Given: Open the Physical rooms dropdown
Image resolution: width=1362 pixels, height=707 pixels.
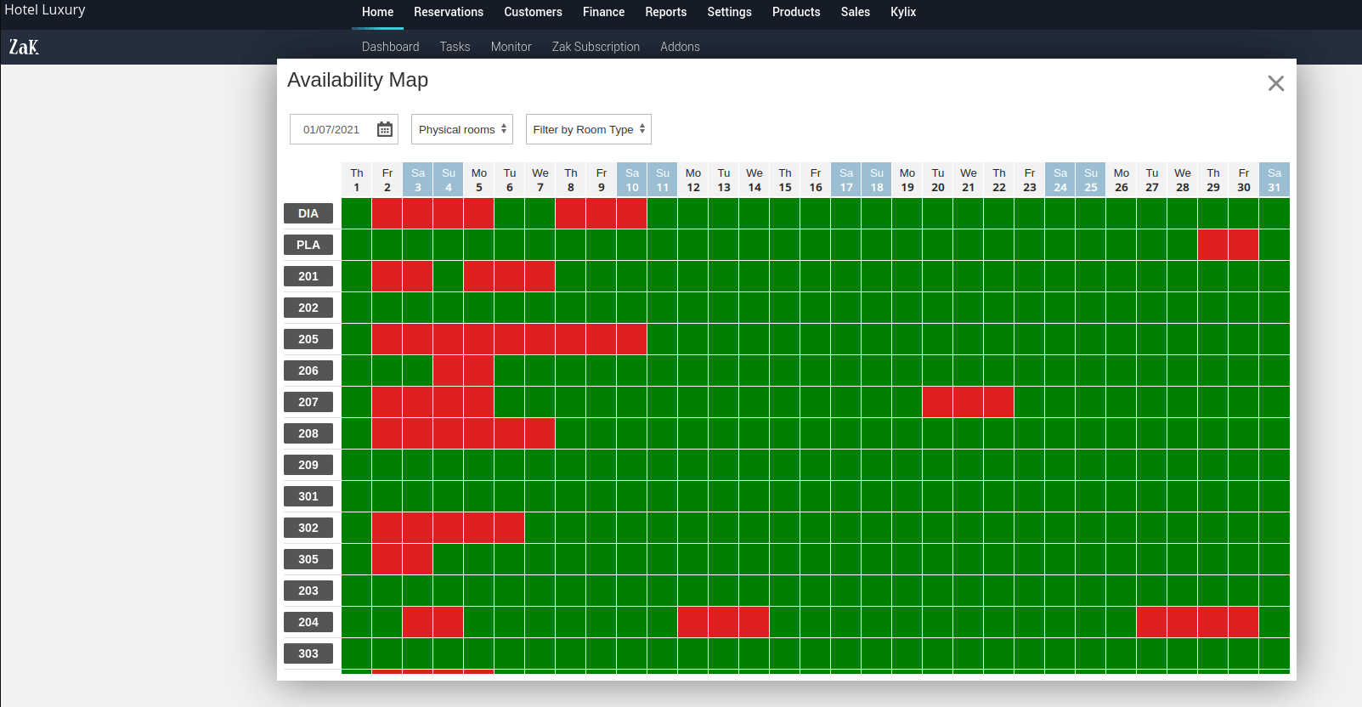Looking at the screenshot, I should point(462,129).
